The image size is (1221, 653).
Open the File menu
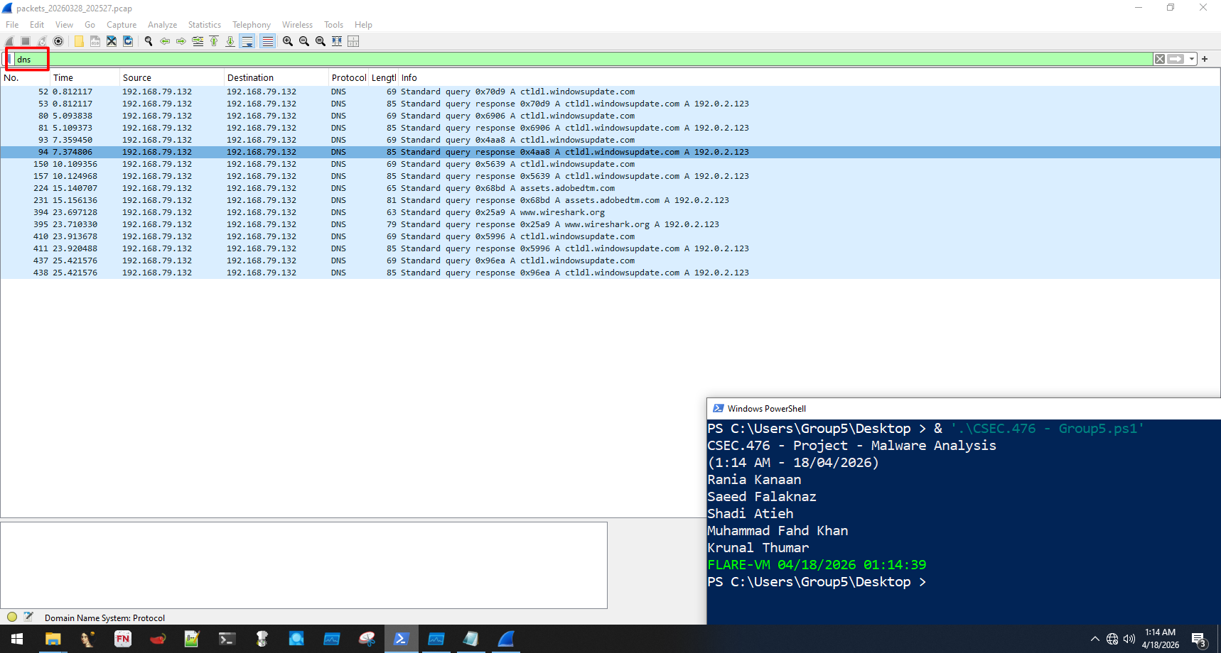coord(12,25)
